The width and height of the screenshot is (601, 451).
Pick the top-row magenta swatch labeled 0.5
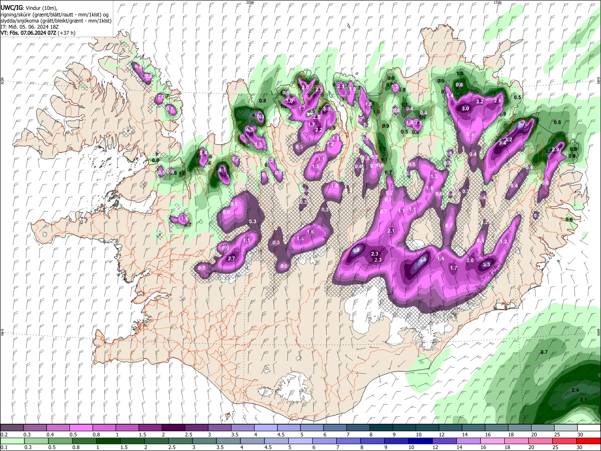[81, 428]
